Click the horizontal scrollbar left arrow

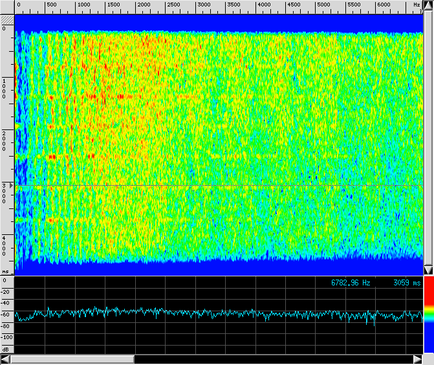[x=5, y=359]
